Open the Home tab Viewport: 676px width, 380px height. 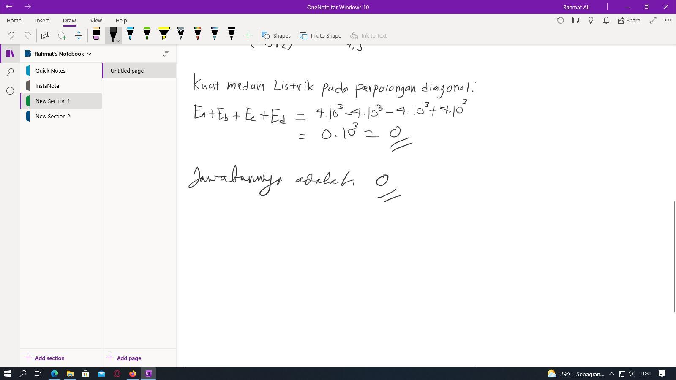pos(14,20)
